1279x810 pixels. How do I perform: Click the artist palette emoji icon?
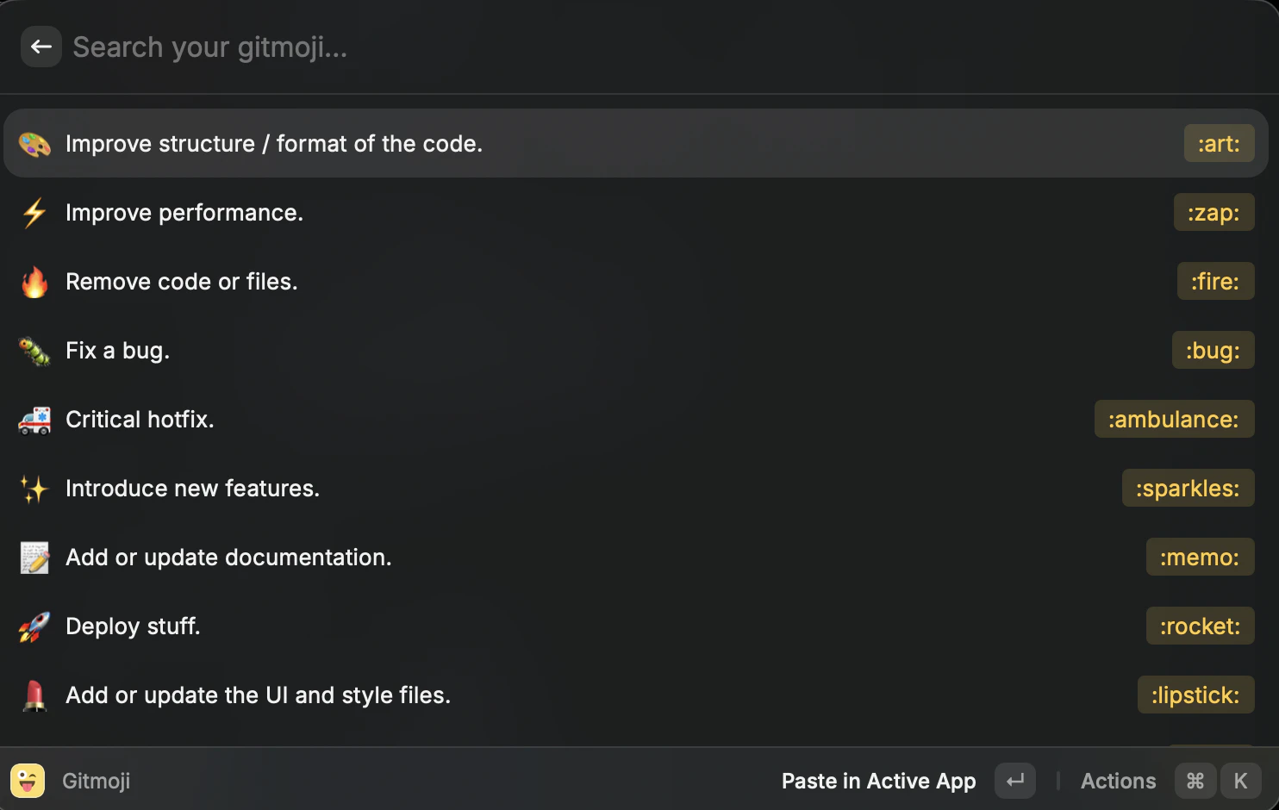coord(34,144)
